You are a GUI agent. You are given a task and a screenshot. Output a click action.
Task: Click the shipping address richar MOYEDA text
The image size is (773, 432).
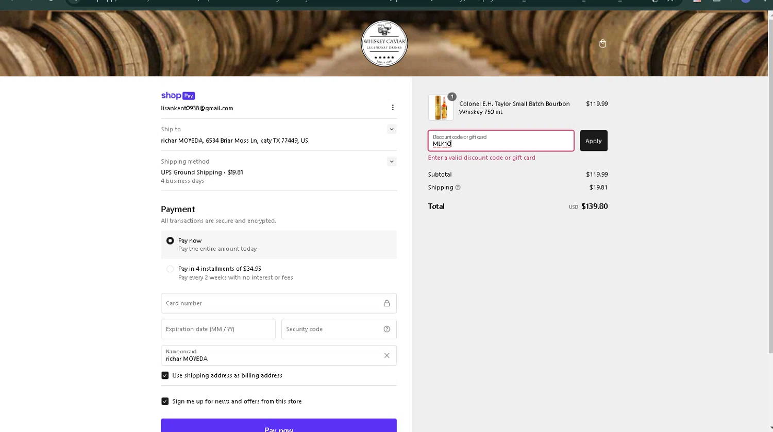coord(234,141)
